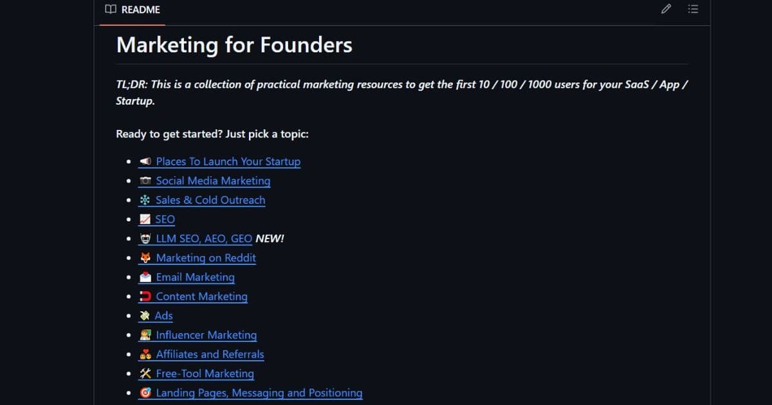Select Places To Launch Your Startup
The height and width of the screenshot is (405, 772).
coord(228,161)
